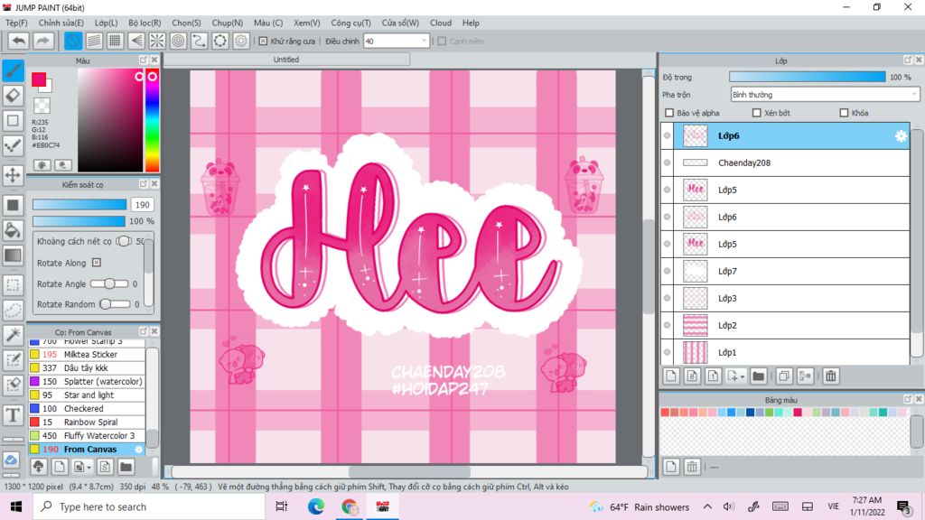The width and height of the screenshot is (925, 520).
Task: Hide the Lớp2 layer
Action: (668, 325)
